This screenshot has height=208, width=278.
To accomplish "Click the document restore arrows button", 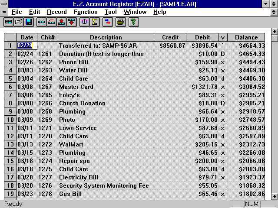I will click(274, 12).
